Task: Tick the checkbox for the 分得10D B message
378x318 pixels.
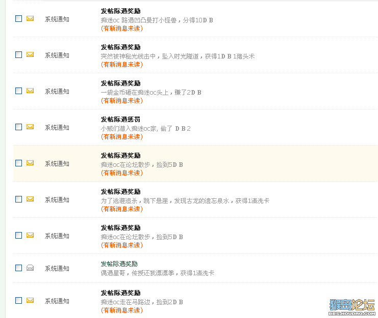Action: coord(18,18)
